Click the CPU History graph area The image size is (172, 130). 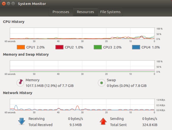82,33
